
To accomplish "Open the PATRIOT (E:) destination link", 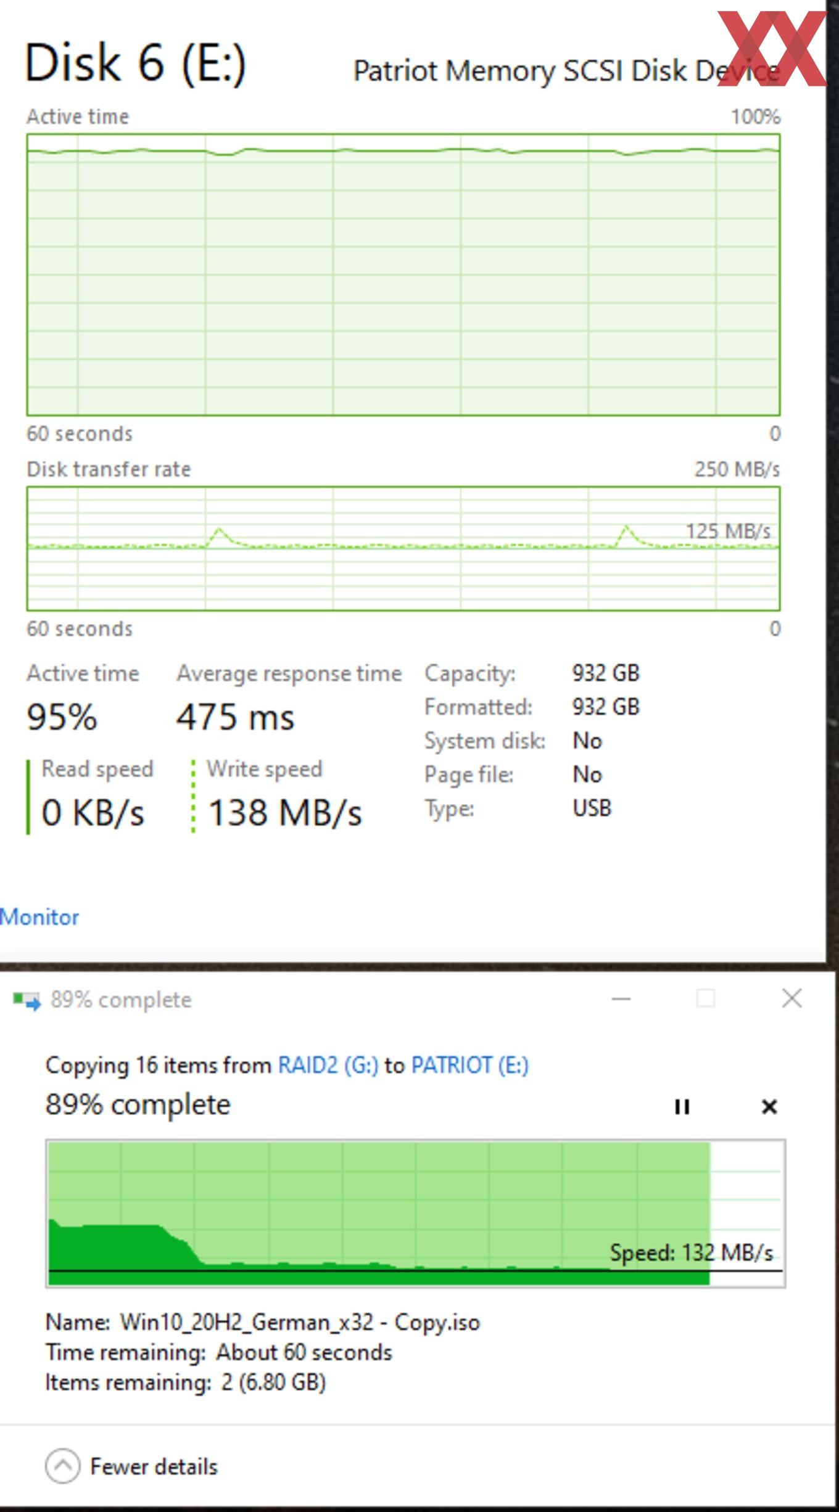I will click(x=470, y=1065).
